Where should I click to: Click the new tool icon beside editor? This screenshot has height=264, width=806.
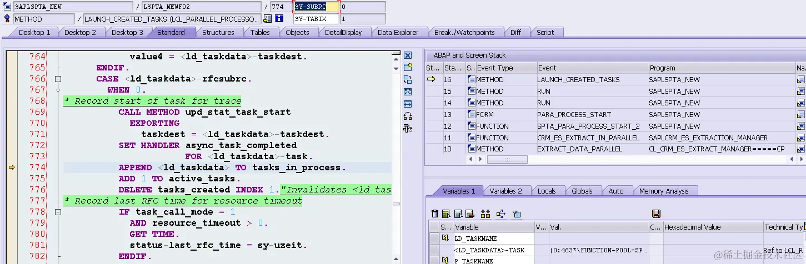tap(408, 67)
